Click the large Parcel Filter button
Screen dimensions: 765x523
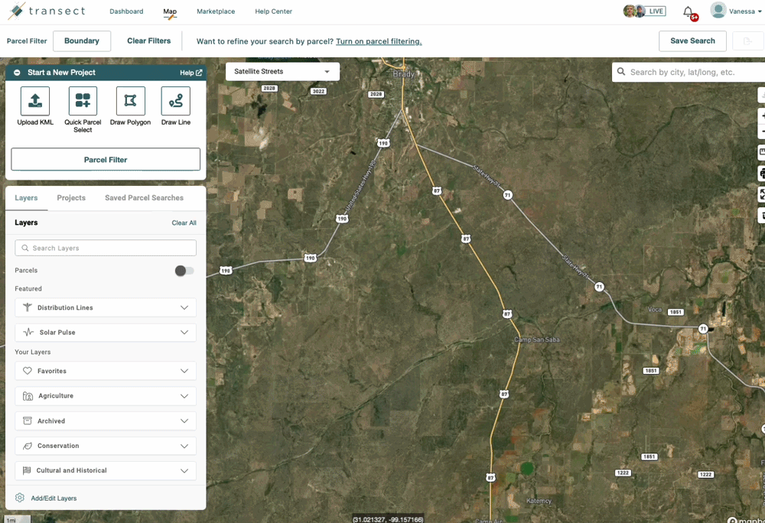click(106, 159)
